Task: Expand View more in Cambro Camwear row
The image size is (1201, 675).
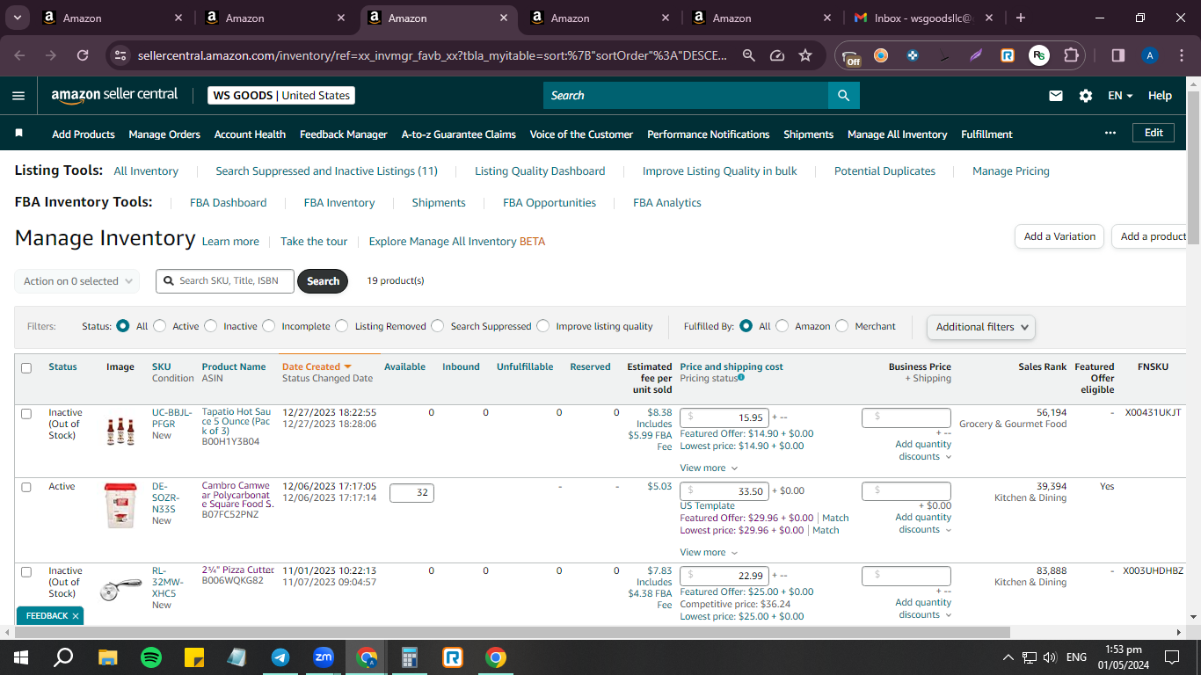Action: 709,553
